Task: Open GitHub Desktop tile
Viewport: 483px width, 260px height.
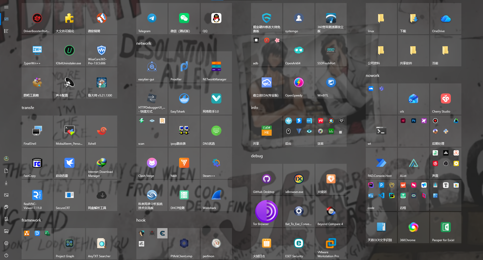Action: tap(267, 179)
